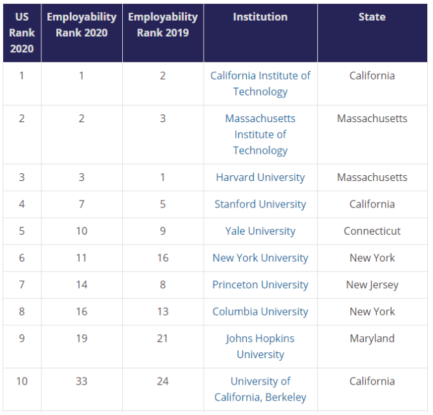This screenshot has height=415, width=433.
Task: Open the Columbia University link
Action: click(x=260, y=312)
